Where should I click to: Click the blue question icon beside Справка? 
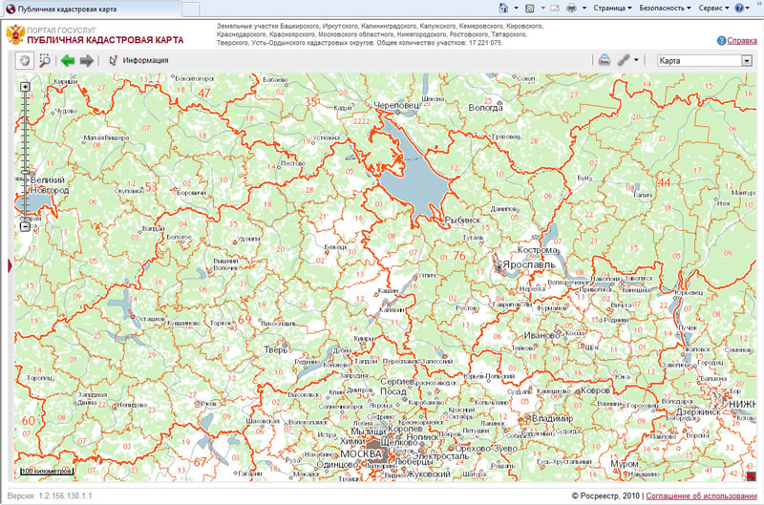tap(721, 40)
